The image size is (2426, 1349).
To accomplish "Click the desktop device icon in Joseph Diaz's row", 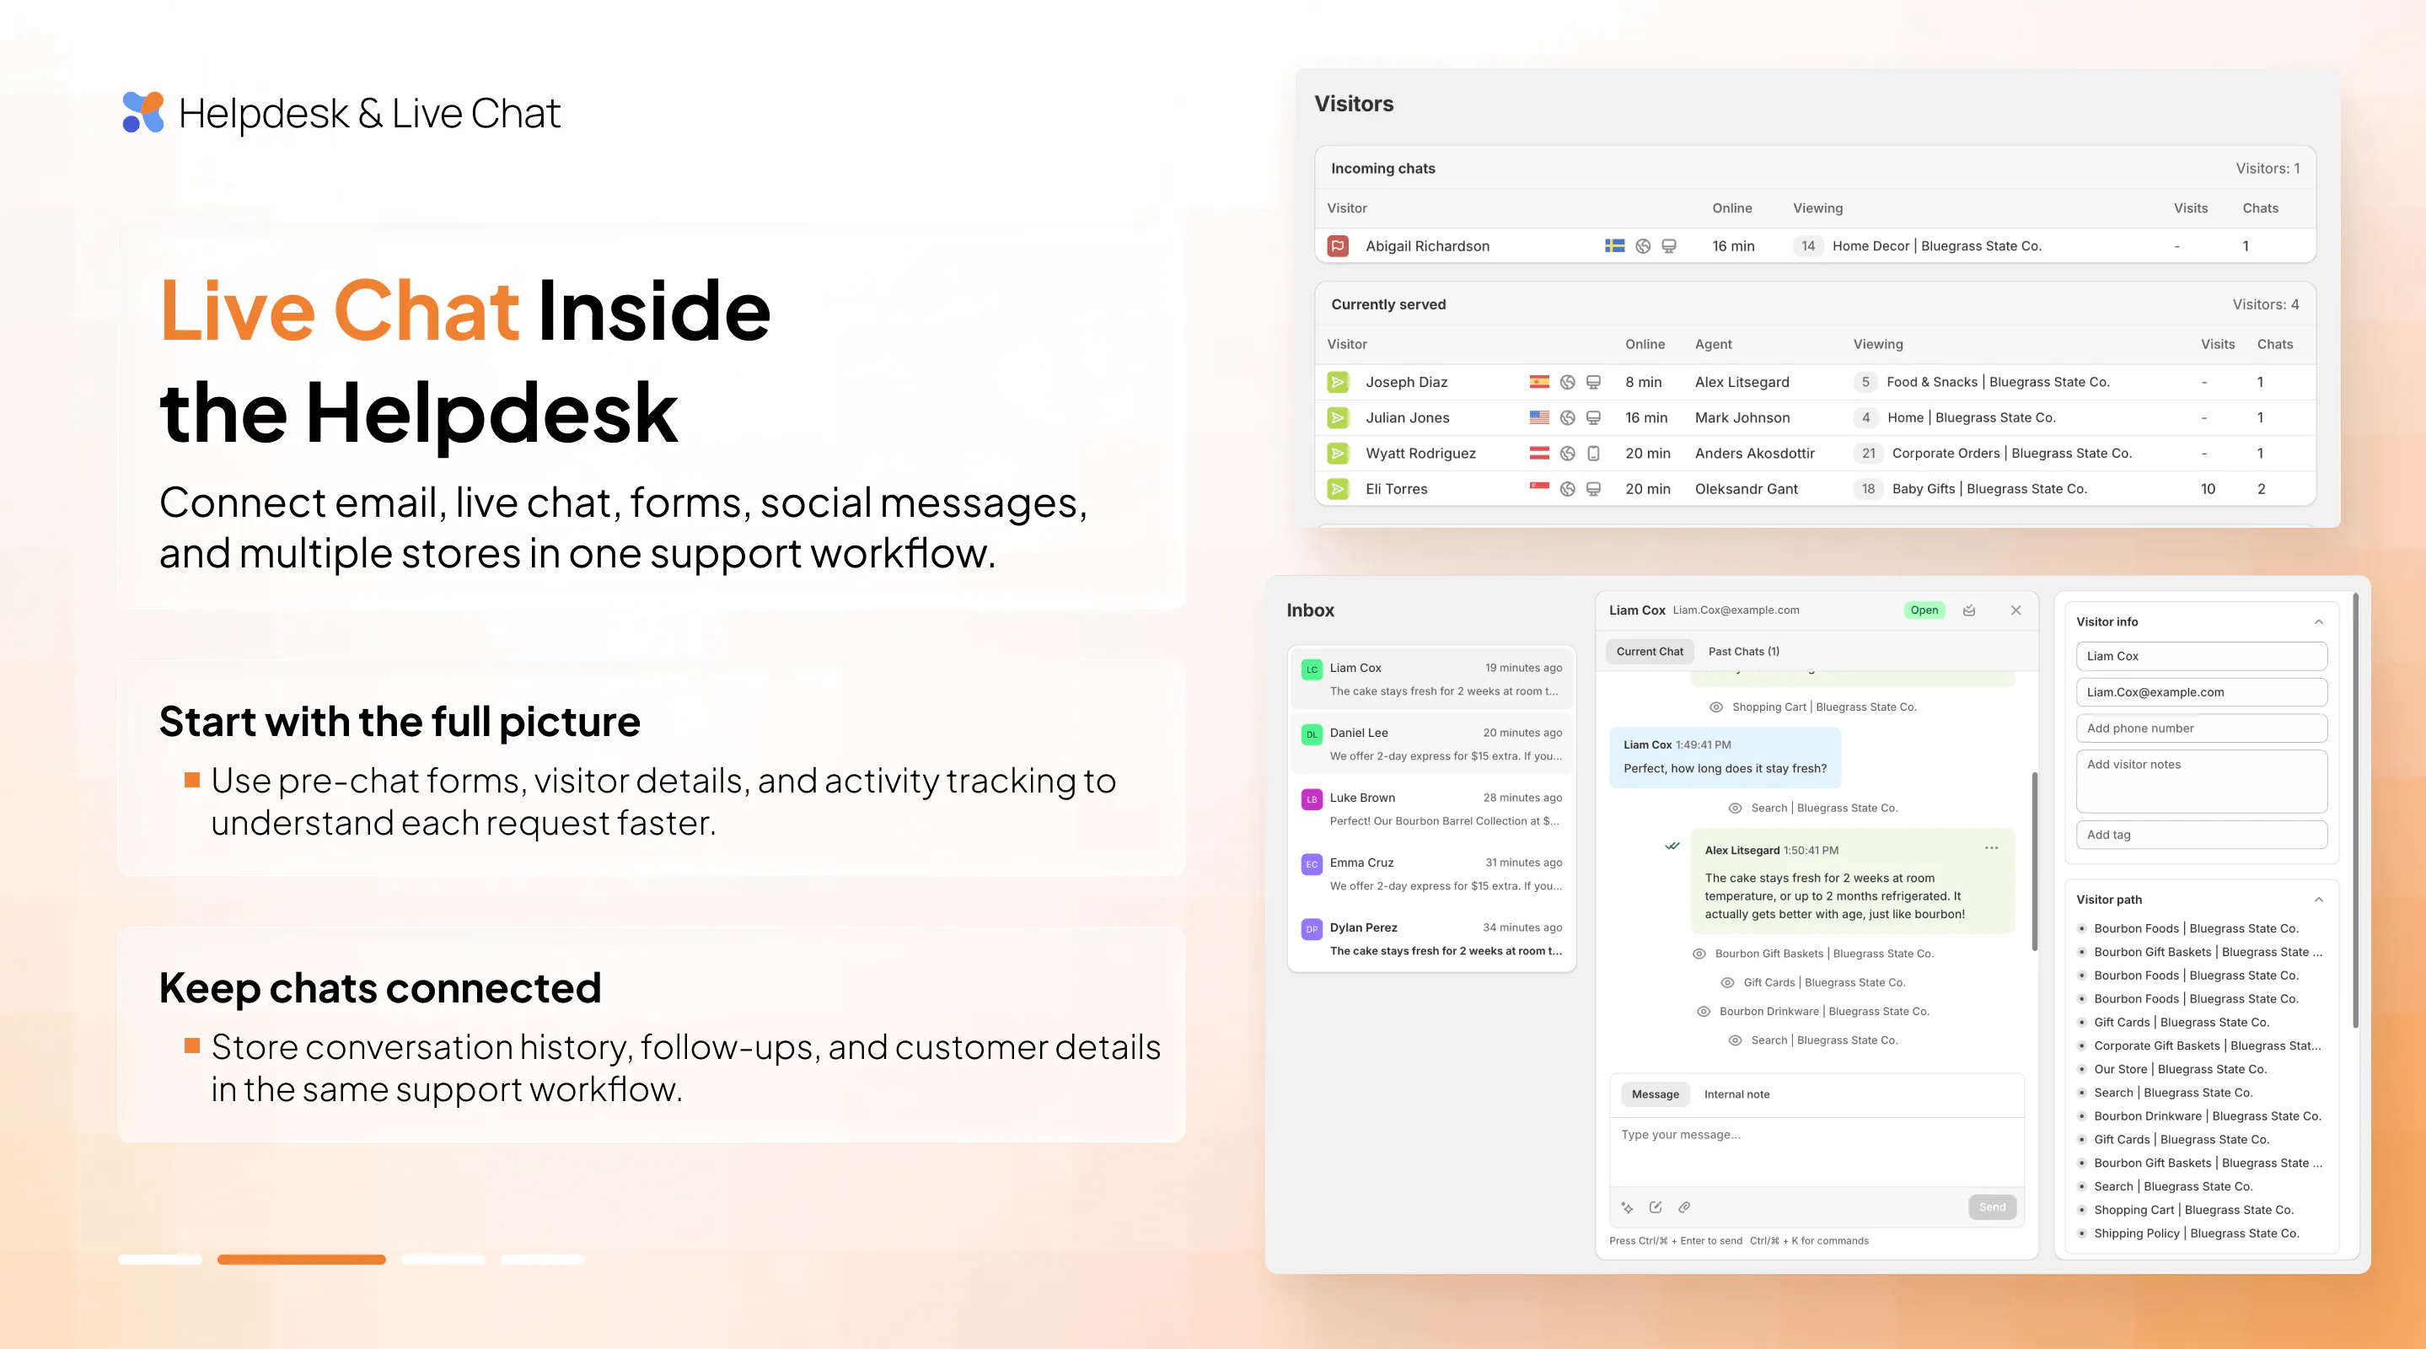I will pyautogui.click(x=1593, y=382).
